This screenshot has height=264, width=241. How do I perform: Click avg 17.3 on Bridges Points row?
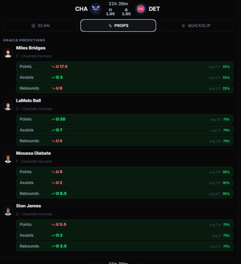point(214,67)
